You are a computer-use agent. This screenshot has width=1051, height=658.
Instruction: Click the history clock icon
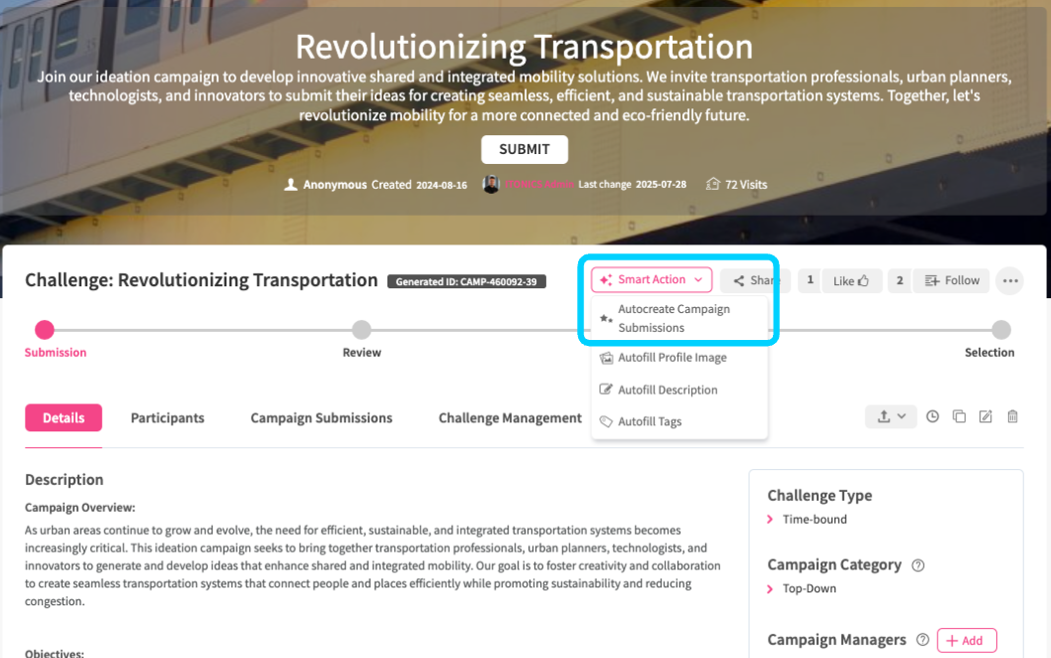[933, 416]
